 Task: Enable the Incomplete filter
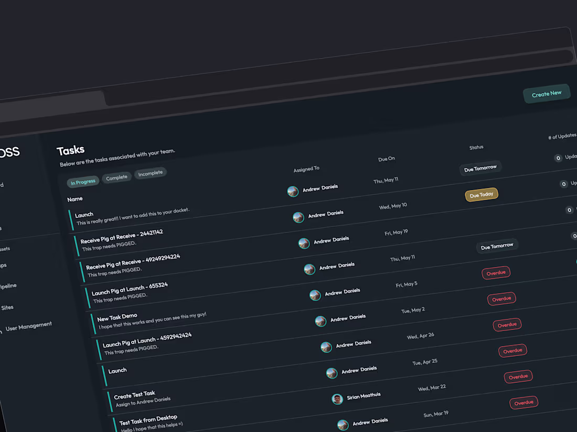point(151,173)
